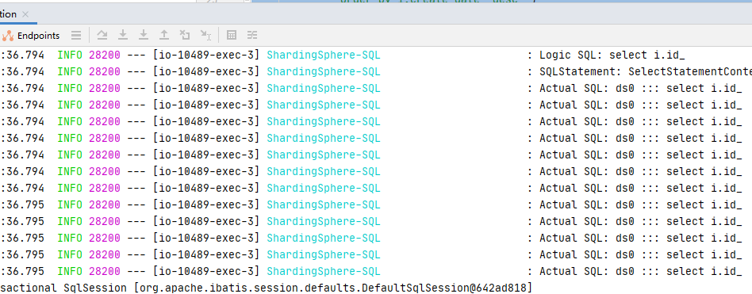Click INFO level in the Logic SQL row
The height and width of the screenshot is (294, 752).
(70, 55)
